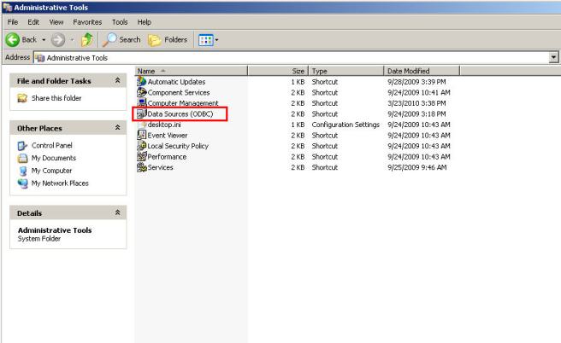Image resolution: width=561 pixels, height=343 pixels.
Task: Open the Address bar dropdown
Action: click(x=553, y=56)
